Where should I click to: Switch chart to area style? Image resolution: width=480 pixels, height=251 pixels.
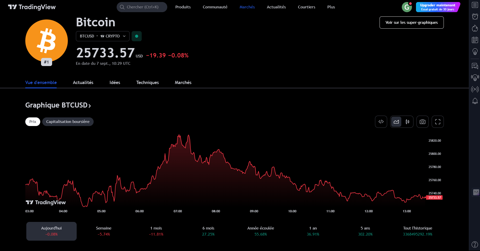(396, 122)
